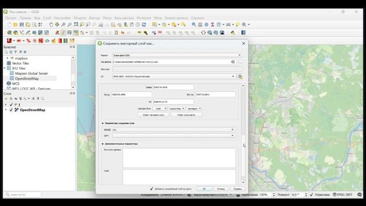The width and height of the screenshot is (366, 206).
Task: Click the Select CRS globe button in dialog
Action: coord(240,77)
